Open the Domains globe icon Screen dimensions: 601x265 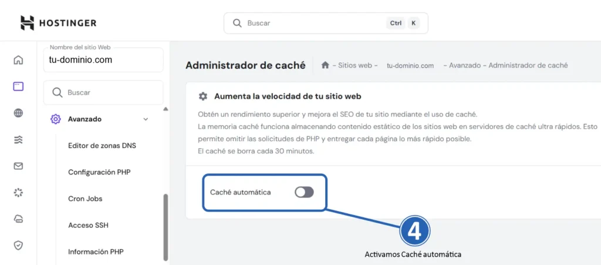(x=18, y=113)
